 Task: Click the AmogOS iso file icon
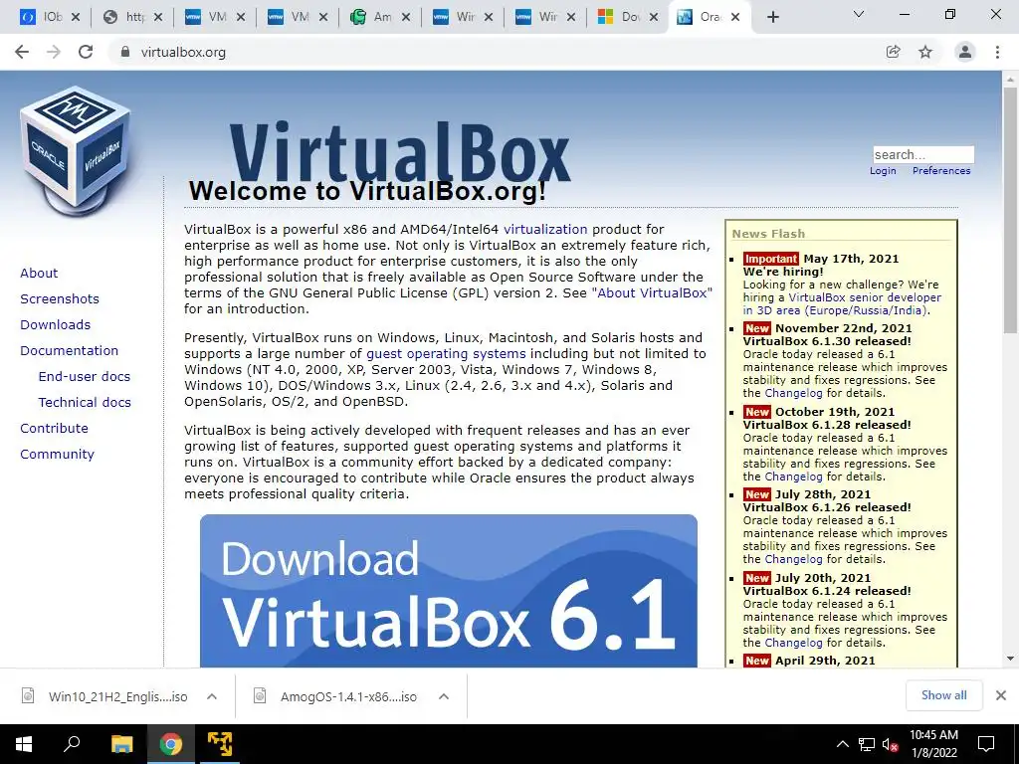[x=260, y=695]
